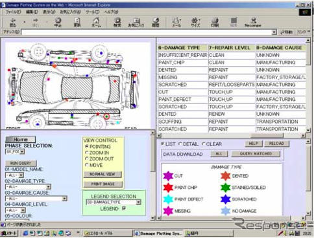The height and width of the screenshot is (238, 314).
Task: Click the Refresh toolbar icon
Action: click(77, 22)
